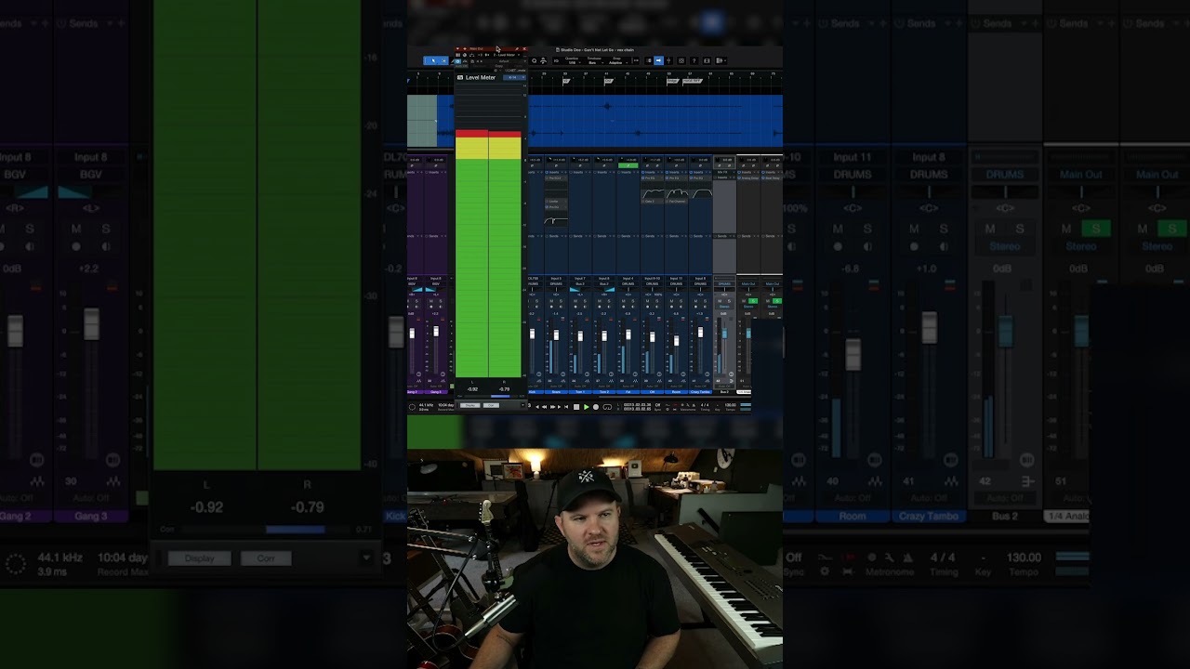Select the magnifier Zoom tool

coord(535,60)
